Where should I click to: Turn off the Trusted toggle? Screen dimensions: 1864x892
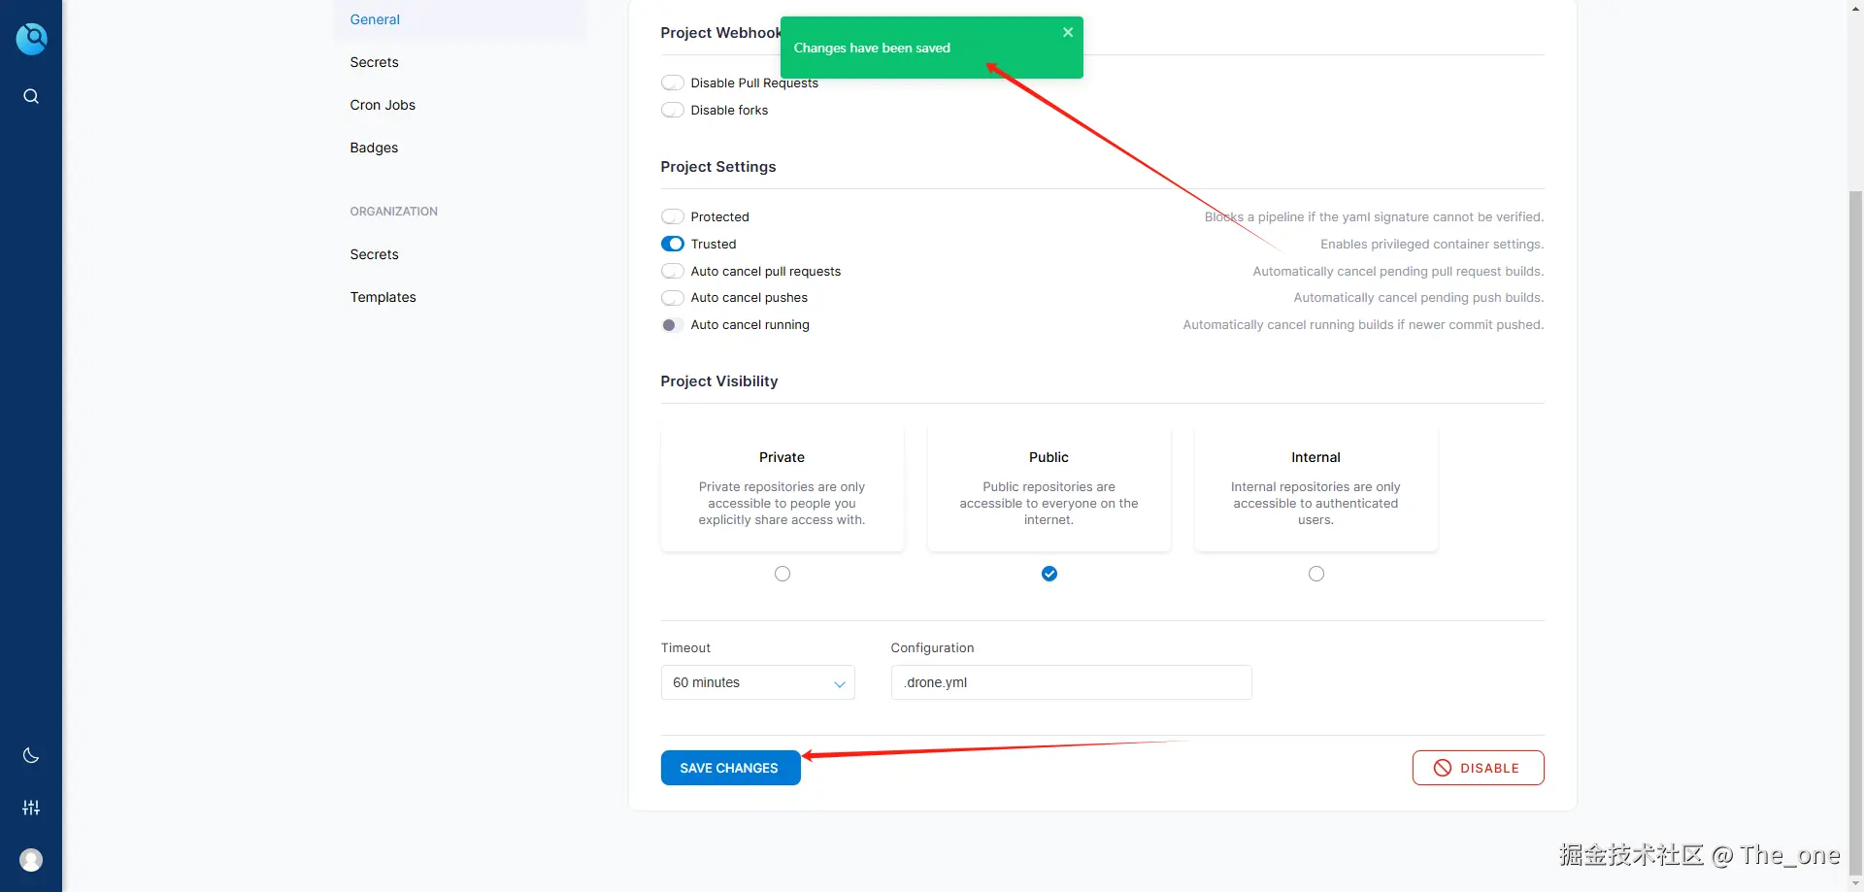[x=673, y=244]
